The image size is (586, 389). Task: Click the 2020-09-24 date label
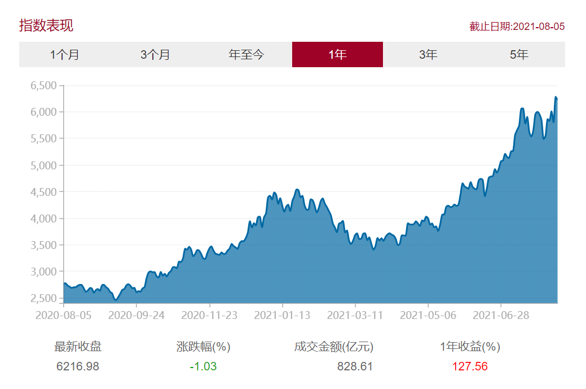(x=136, y=315)
